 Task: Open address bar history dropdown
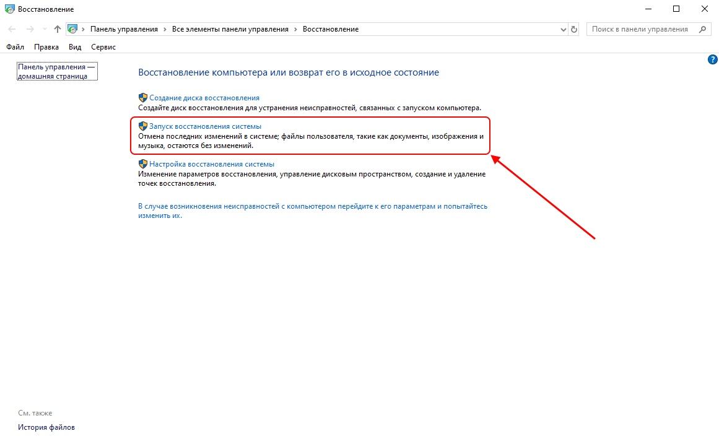click(563, 29)
